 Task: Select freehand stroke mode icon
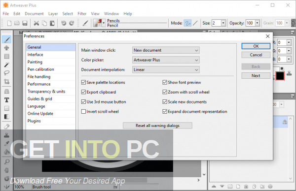pyautogui.click(x=187, y=23)
